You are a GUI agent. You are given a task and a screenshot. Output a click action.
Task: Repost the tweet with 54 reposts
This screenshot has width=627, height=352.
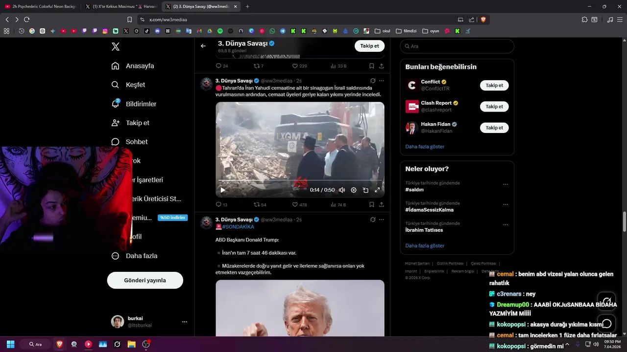[x=260, y=204]
